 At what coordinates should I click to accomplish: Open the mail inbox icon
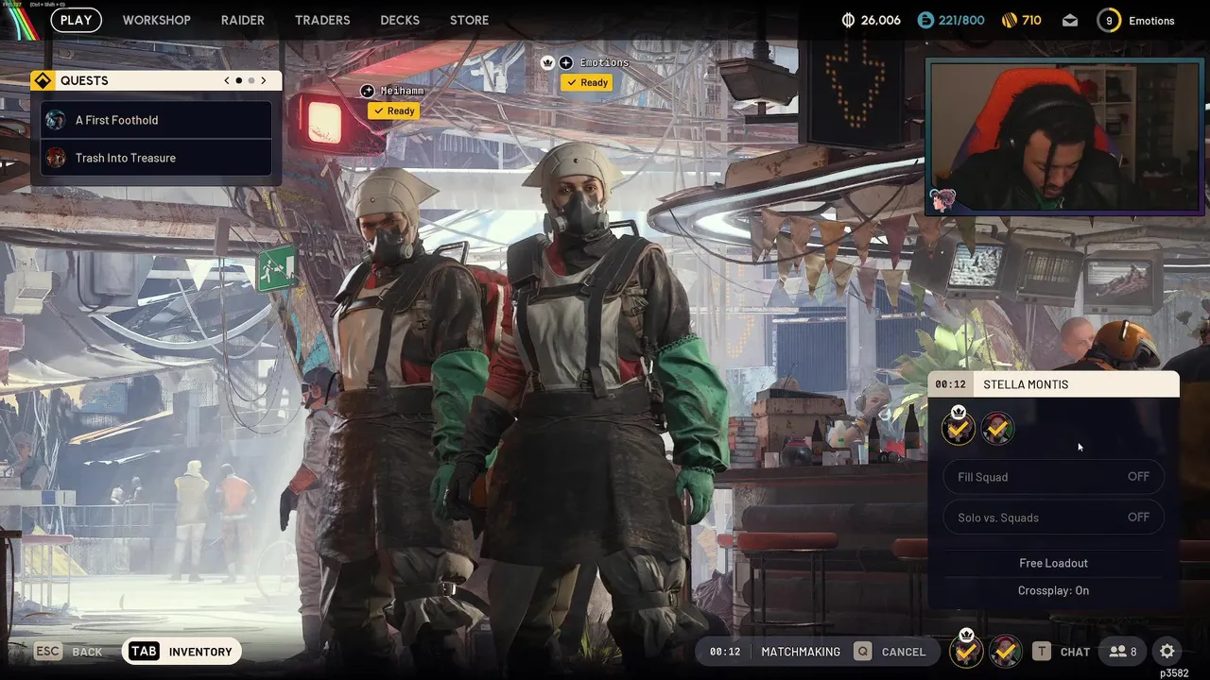[1070, 20]
